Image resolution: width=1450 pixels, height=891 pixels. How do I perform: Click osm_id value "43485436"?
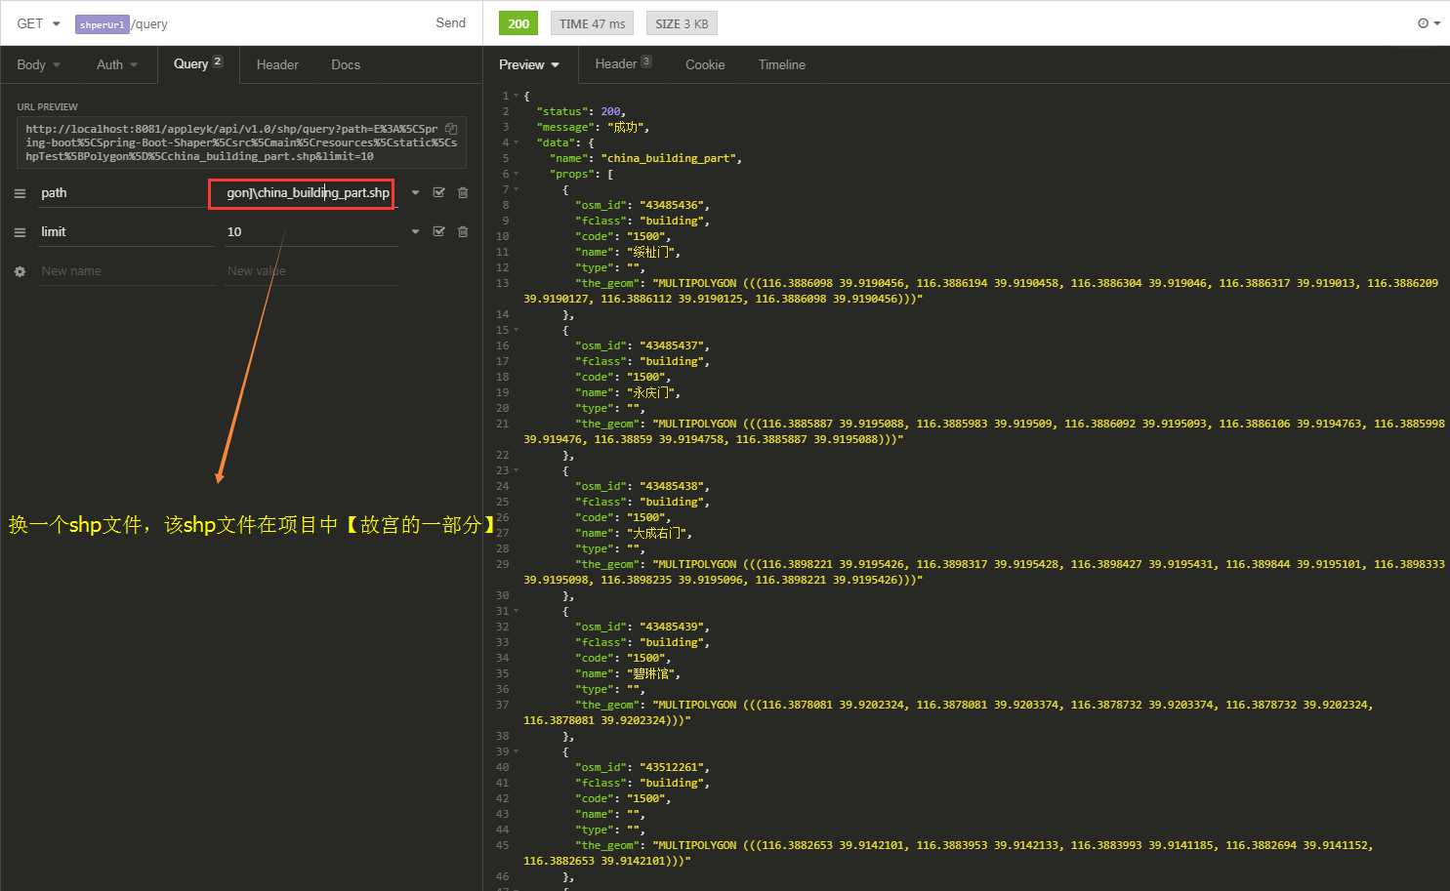(x=674, y=205)
